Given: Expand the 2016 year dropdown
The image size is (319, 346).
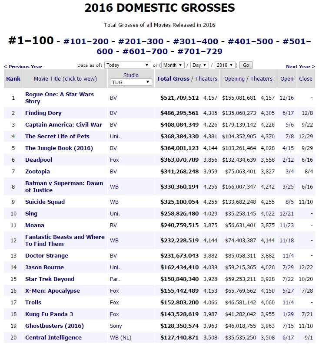Looking at the screenshot, I should (226, 65).
